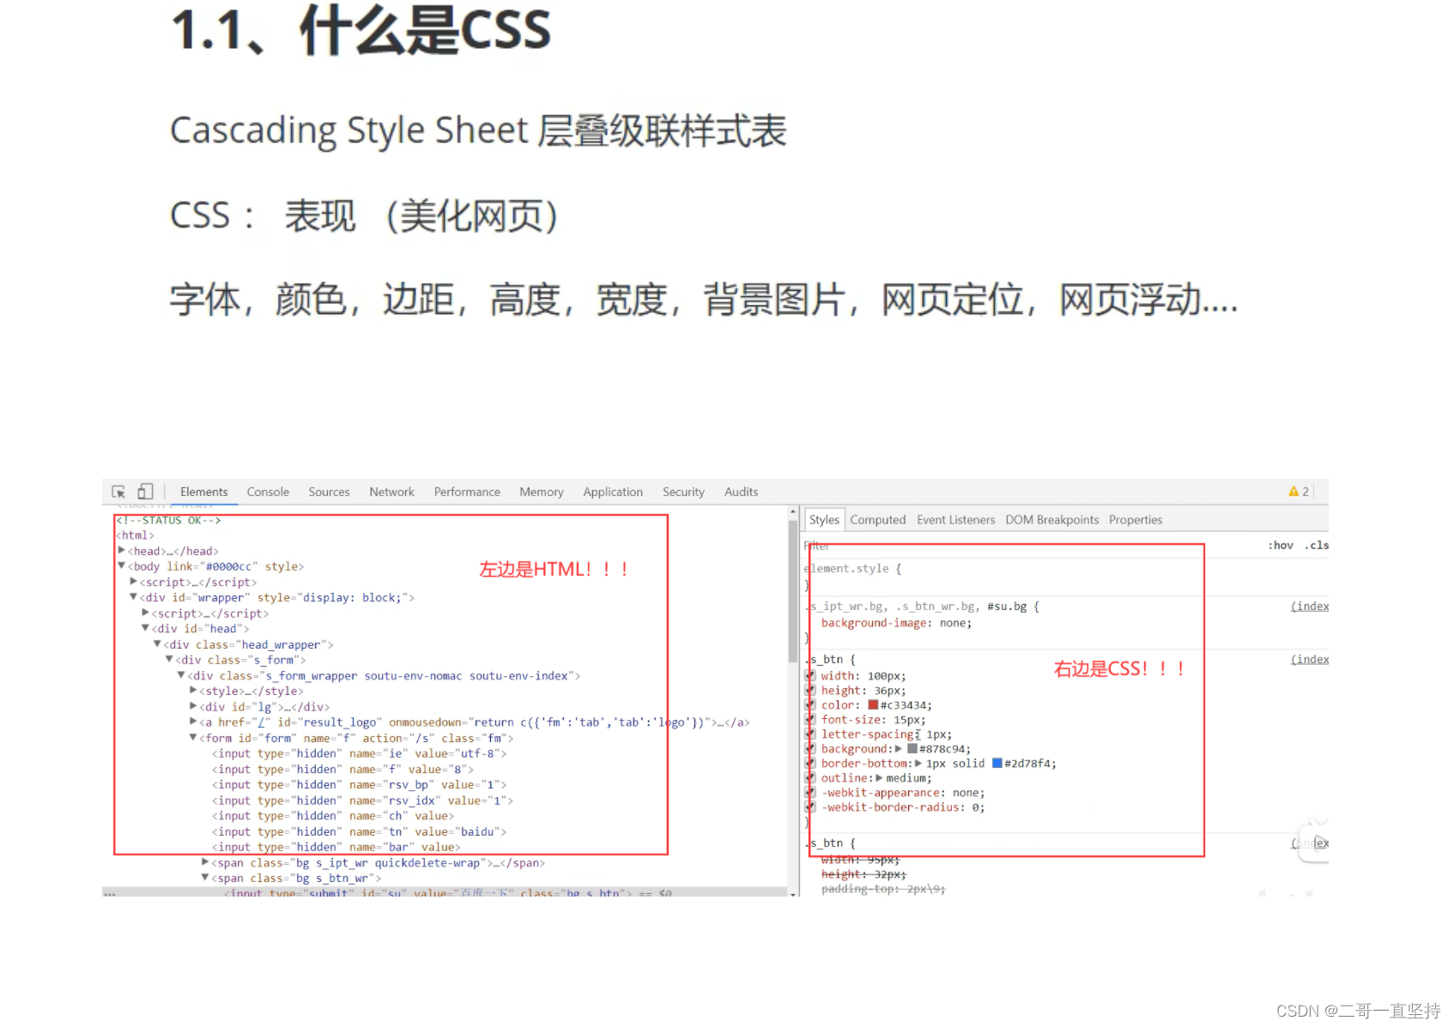This screenshot has height=1027, width=1454.
Task: Expand the span quickdelete-wrap node
Action: pyautogui.click(x=205, y=862)
